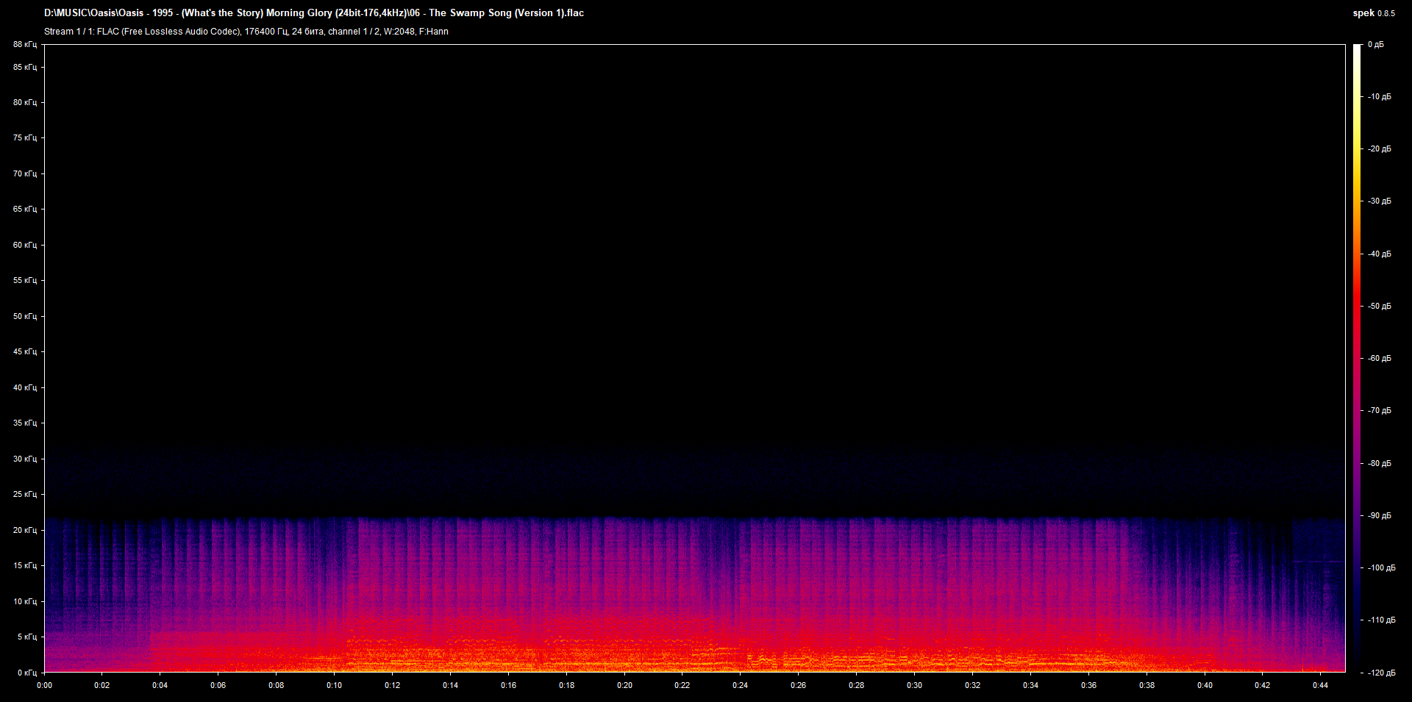Click the 0:20 time axis label
Viewport: 1412px width, 702px height.
click(625, 686)
